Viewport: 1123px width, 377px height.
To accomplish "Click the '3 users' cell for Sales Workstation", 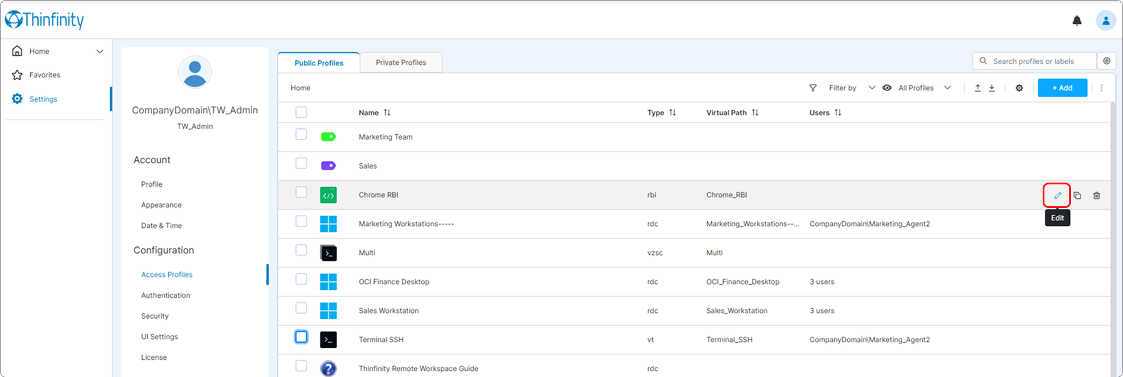I will coord(822,311).
